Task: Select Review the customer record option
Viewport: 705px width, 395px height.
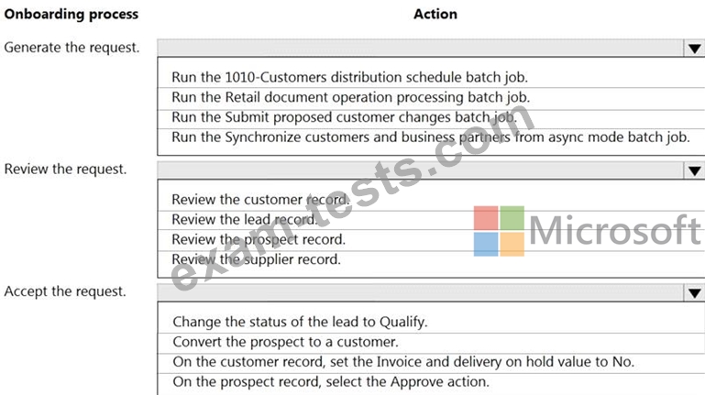Action: tap(260, 199)
